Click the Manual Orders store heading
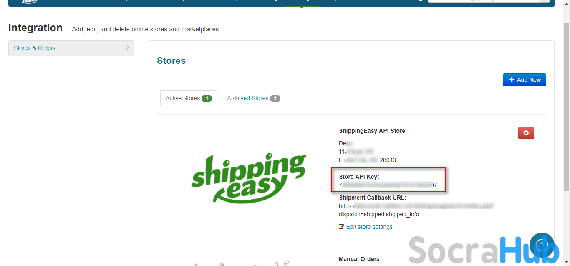The width and height of the screenshot is (570, 266). click(359, 259)
